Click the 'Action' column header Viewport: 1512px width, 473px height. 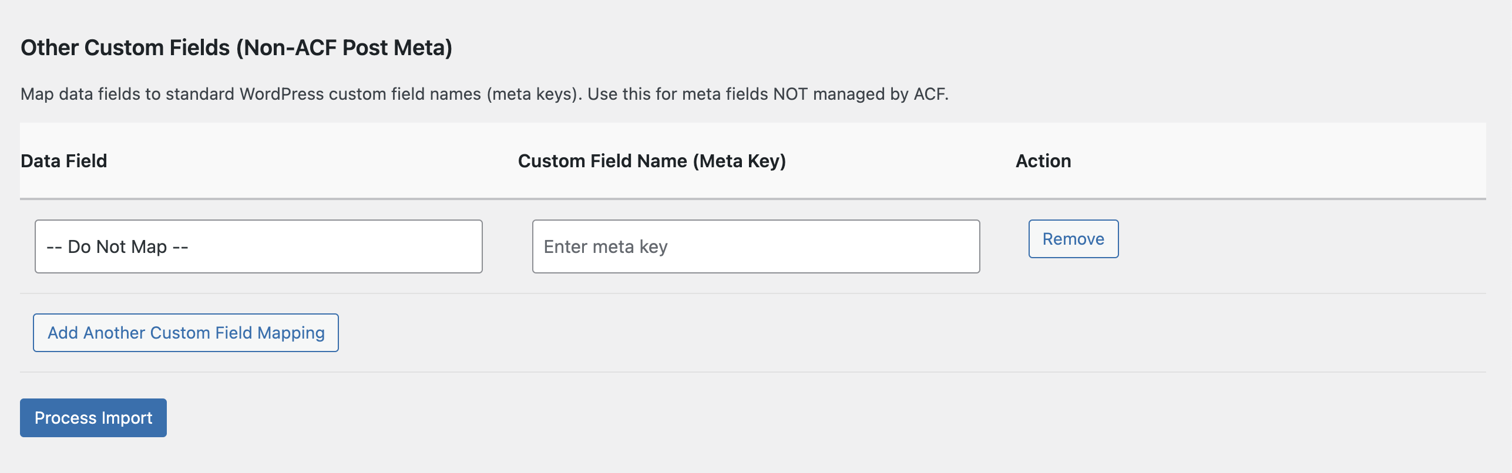tap(1043, 161)
